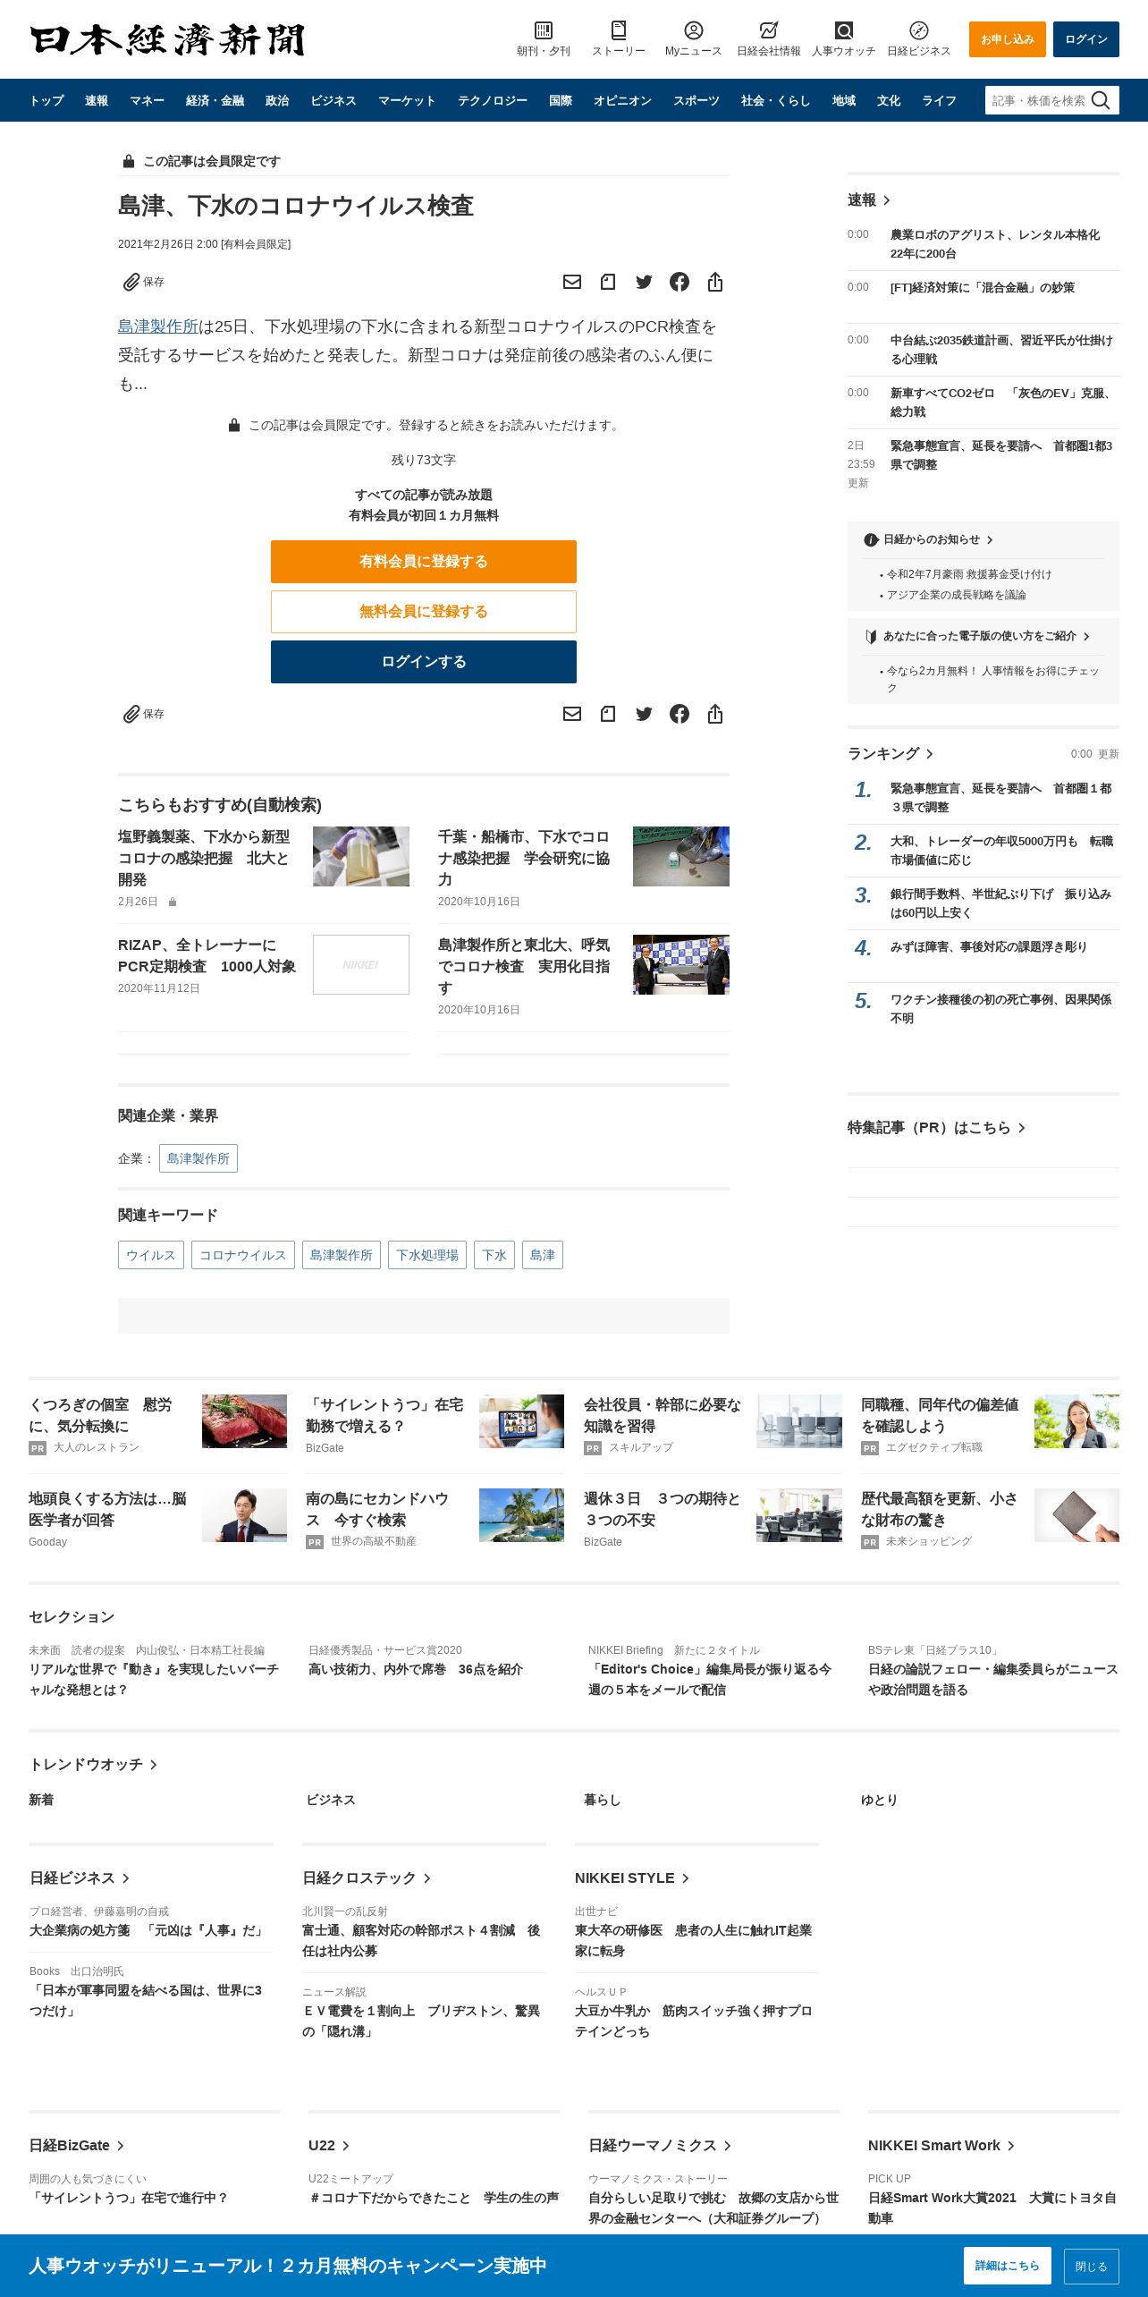Click the 下水処理場 keyword tag
This screenshot has width=1148, height=2297.
coord(427,1255)
